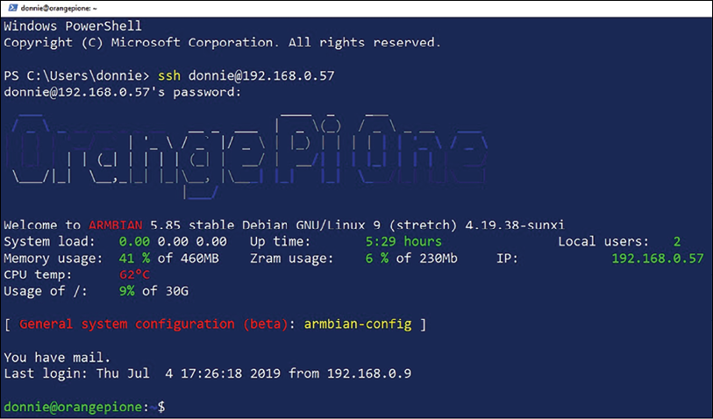This screenshot has height=419, width=713.
Task: Click the 'Windows PowerShell' header line
Action: point(73,26)
